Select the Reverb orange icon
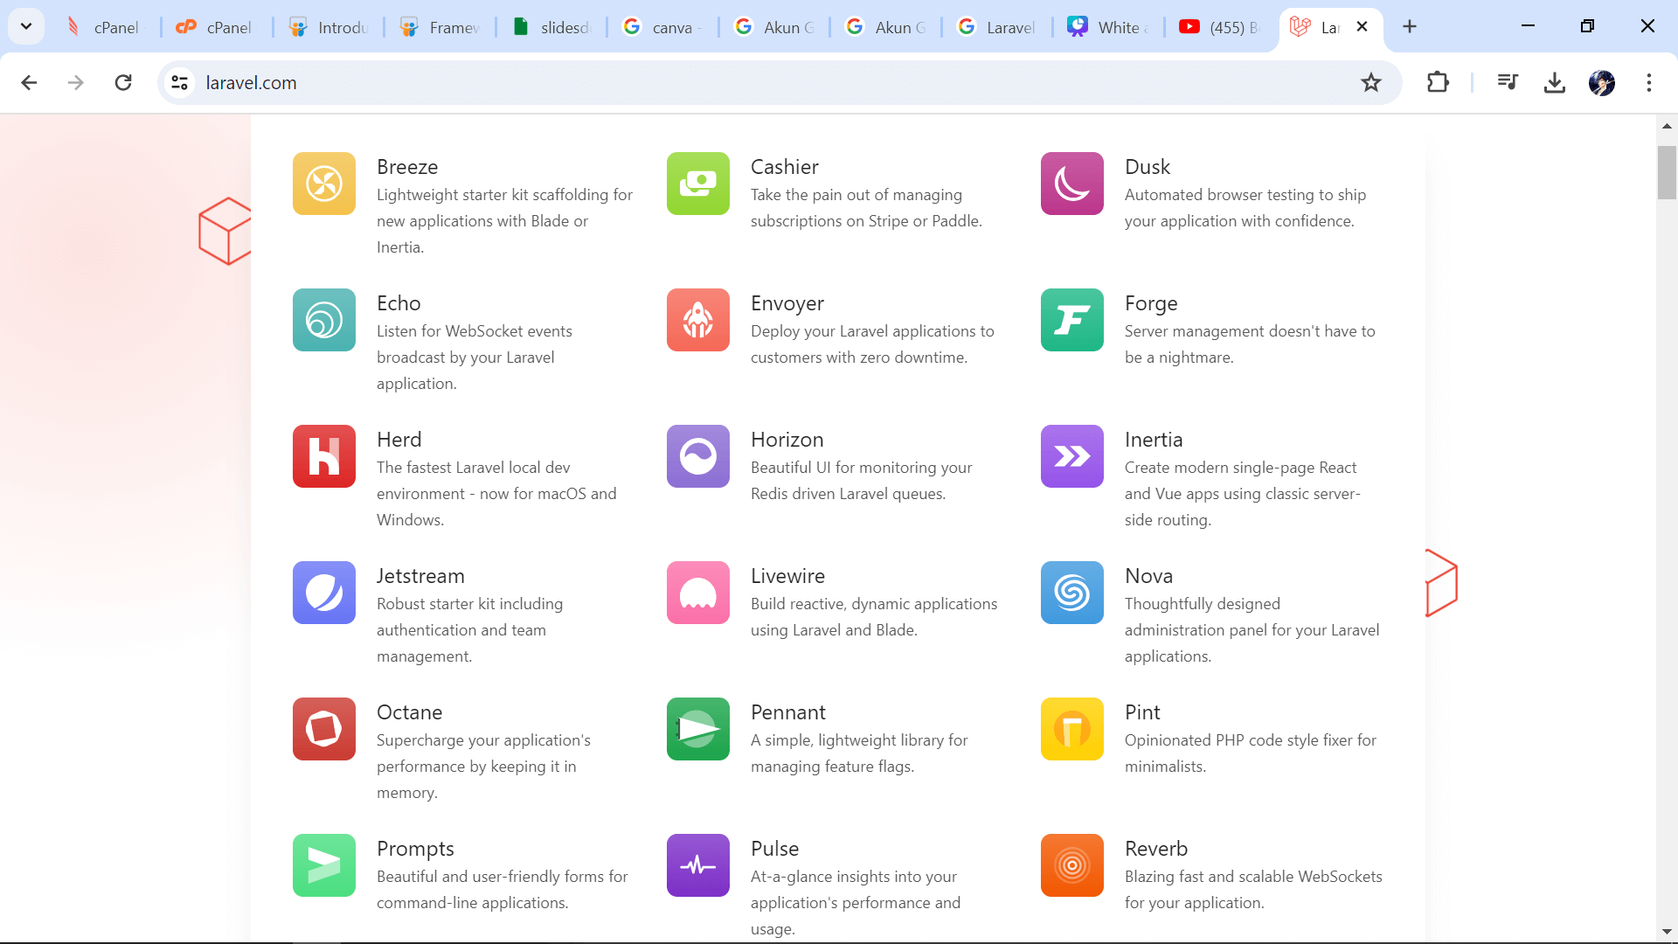 [1072, 865]
